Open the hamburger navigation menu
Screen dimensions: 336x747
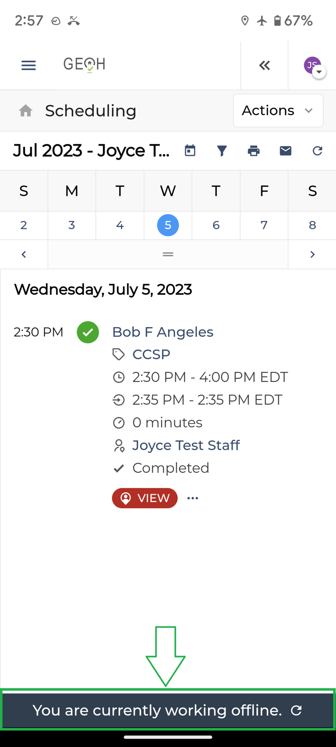pos(29,65)
